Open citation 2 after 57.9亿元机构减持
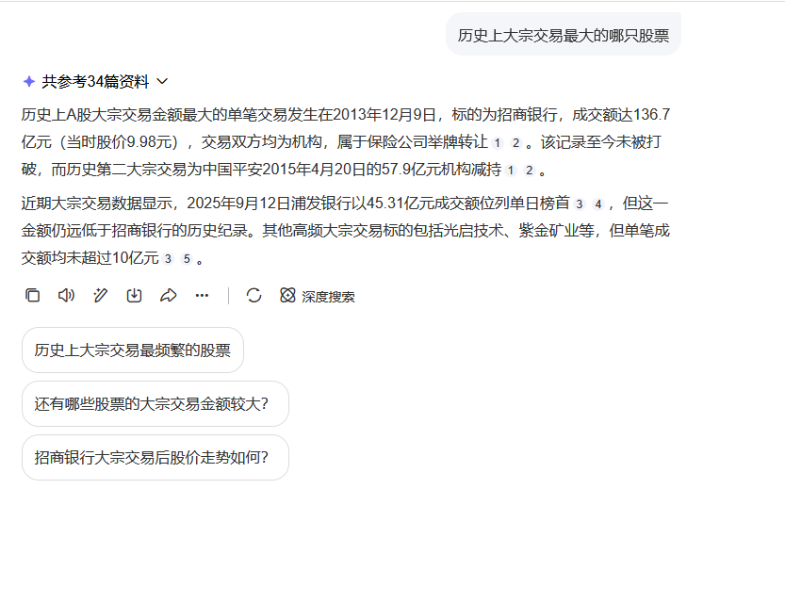The width and height of the screenshot is (785, 603). pyautogui.click(x=530, y=171)
